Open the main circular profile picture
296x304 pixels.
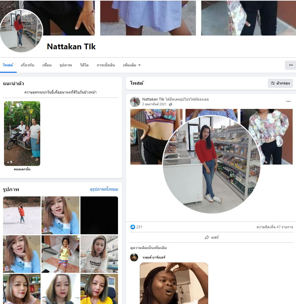point(21,31)
